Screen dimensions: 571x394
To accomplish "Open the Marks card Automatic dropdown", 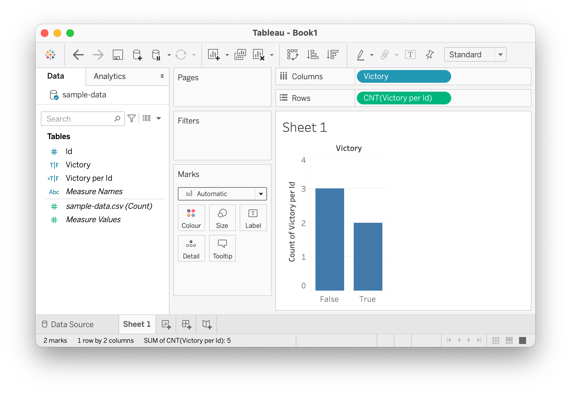I will tap(261, 193).
